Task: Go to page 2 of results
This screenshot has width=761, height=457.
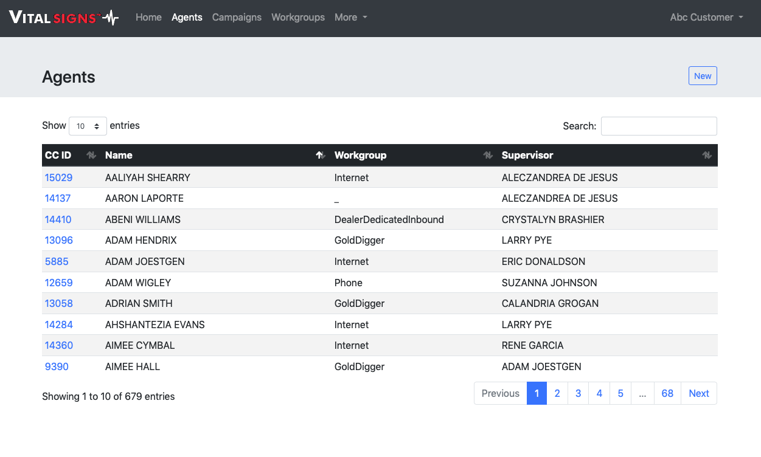Action: click(x=557, y=394)
